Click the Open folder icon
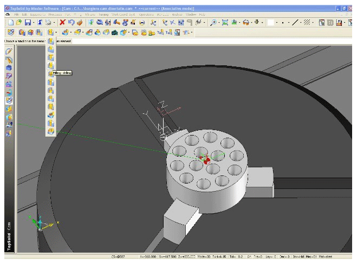Viewport: 357px width, 264px height. [20, 23]
